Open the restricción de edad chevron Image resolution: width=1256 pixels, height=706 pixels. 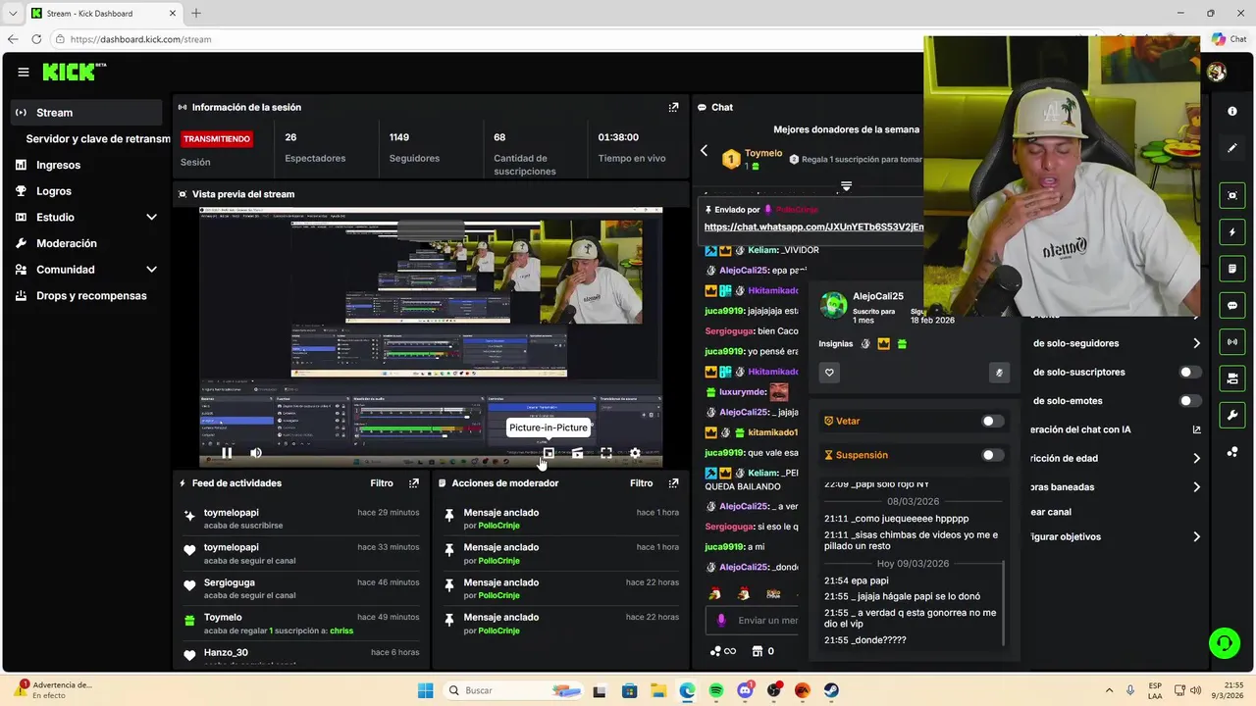1196,459
